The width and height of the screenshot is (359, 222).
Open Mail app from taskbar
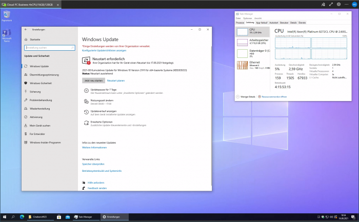click(68, 217)
